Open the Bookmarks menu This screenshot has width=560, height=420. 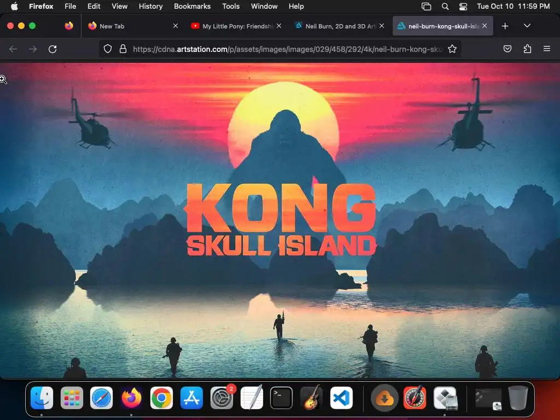pos(192,6)
